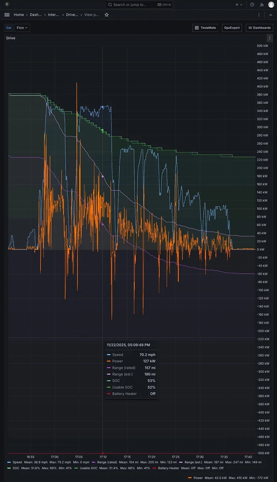Click the Grafana logo icon
This screenshot has width=277, height=482.
coord(7,4)
